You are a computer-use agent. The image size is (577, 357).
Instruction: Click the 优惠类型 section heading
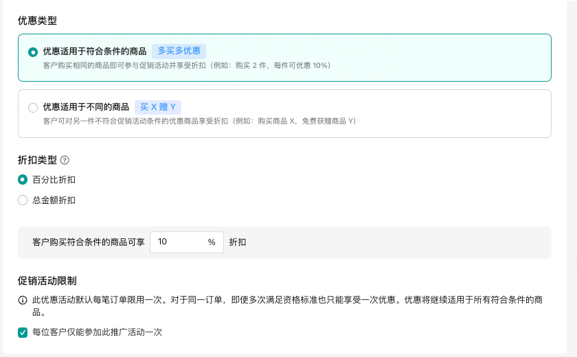[x=37, y=21]
